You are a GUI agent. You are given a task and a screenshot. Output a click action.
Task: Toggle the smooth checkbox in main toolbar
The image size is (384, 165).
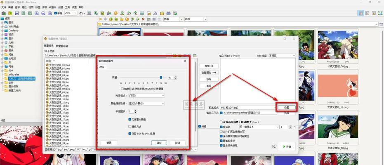tap(55, 13)
